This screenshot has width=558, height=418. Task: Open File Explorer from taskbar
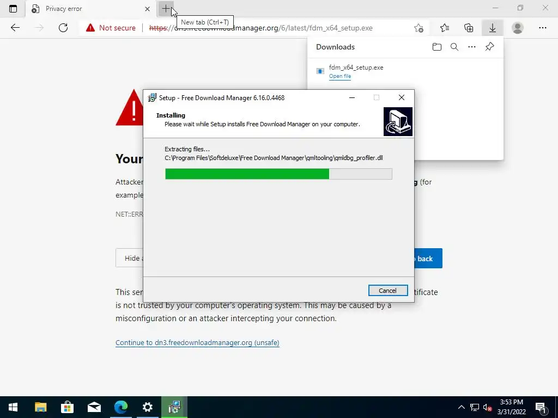(40, 407)
